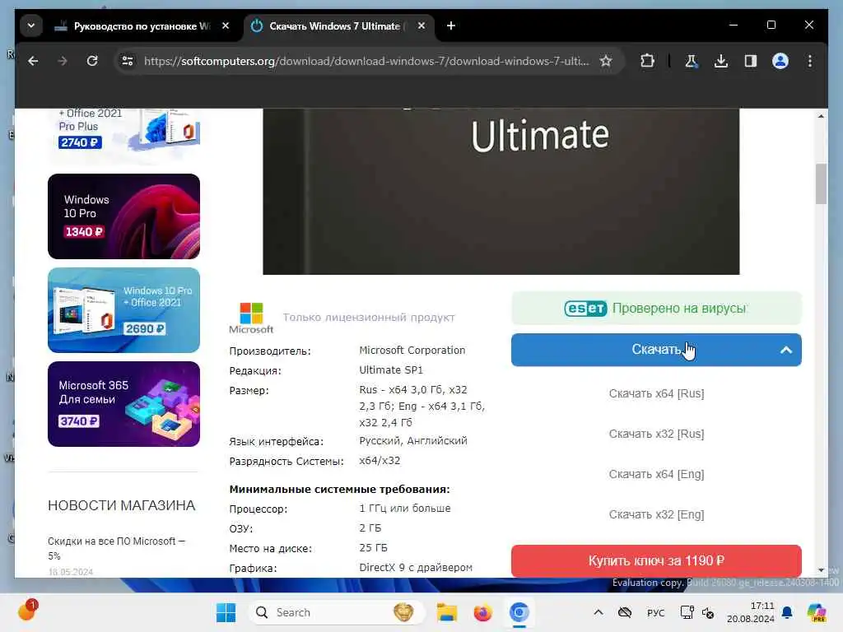
Task: Open Windows 10 Pro + Office 2021 banner
Action: pyautogui.click(x=123, y=310)
